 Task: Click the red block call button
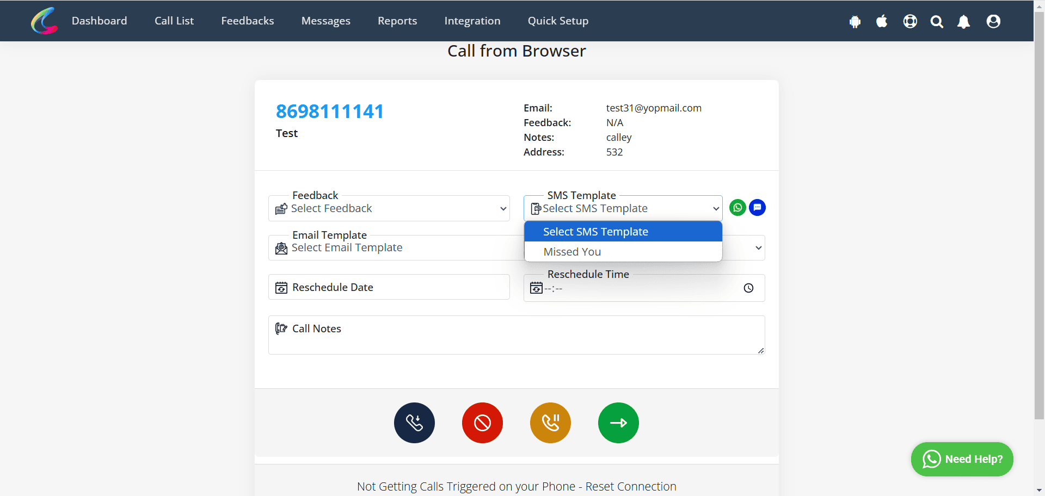click(482, 423)
